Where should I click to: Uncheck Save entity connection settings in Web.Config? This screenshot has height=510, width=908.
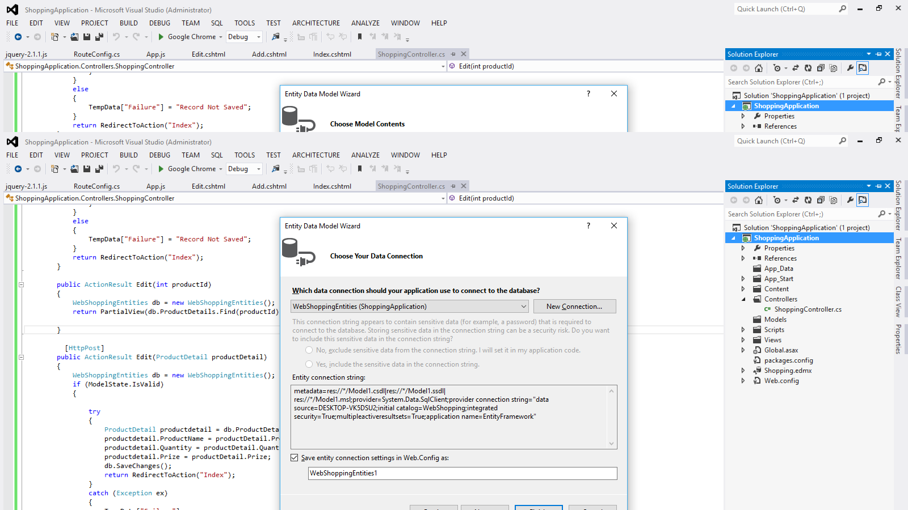(295, 457)
